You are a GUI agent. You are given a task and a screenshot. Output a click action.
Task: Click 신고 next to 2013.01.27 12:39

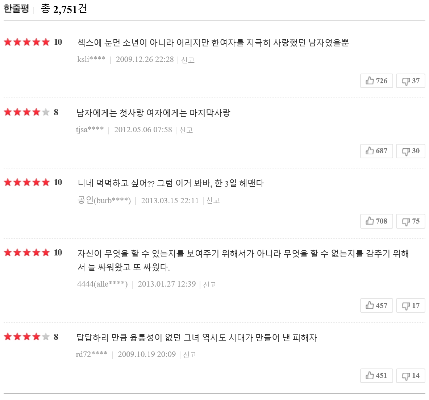209,284
